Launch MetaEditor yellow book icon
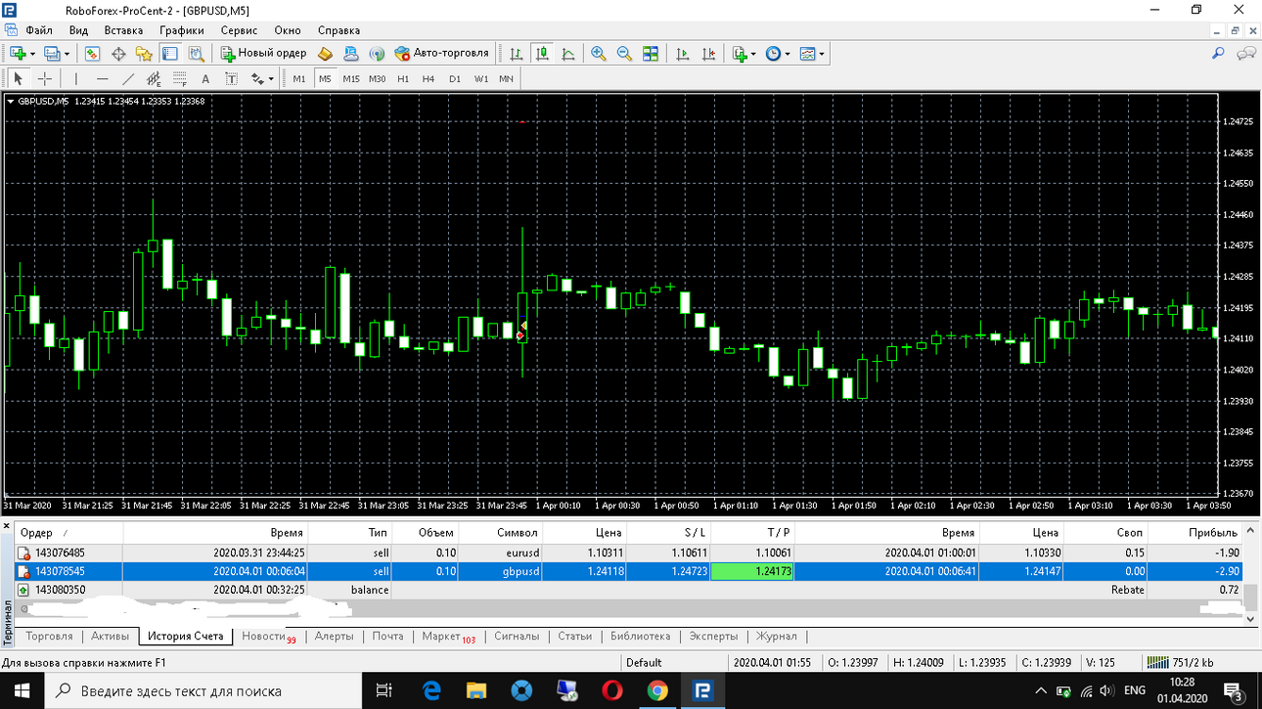Viewport: 1262px width, 709px height. coord(326,54)
